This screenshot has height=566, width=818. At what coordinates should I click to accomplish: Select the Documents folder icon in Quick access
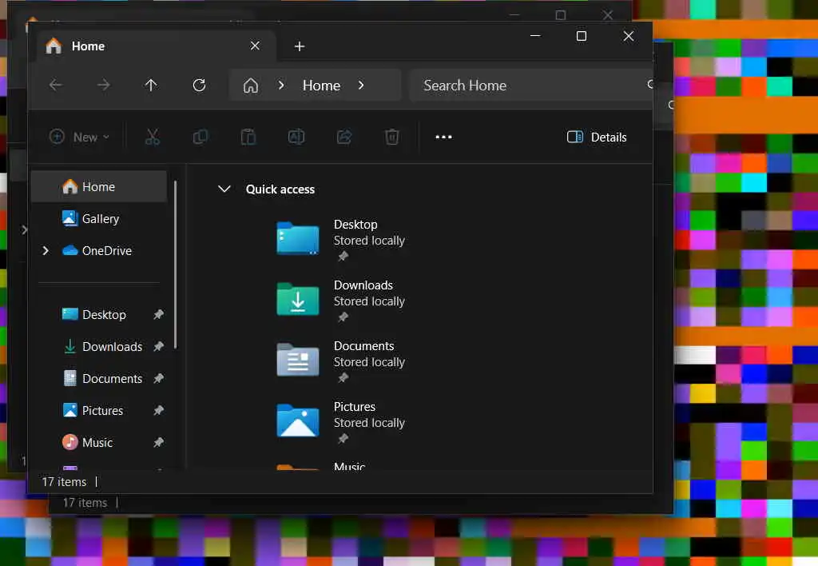point(298,360)
